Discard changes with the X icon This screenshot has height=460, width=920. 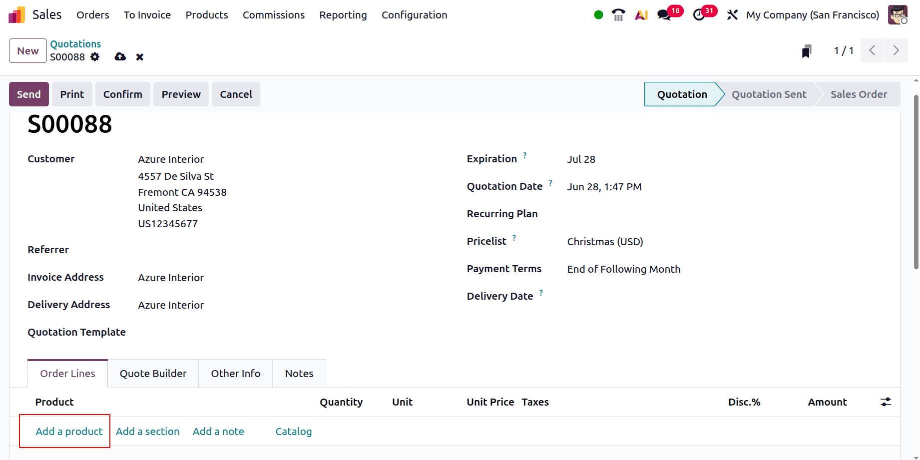click(140, 57)
